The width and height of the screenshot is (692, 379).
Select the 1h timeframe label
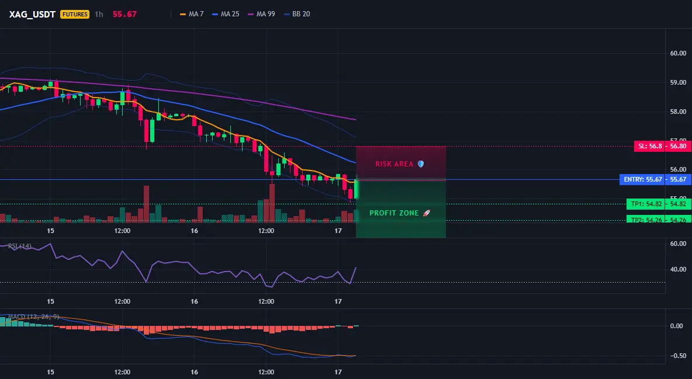99,14
